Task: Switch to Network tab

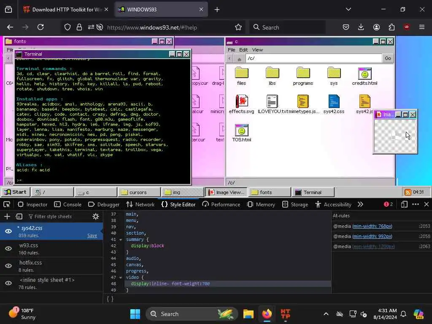Action: click(140, 205)
